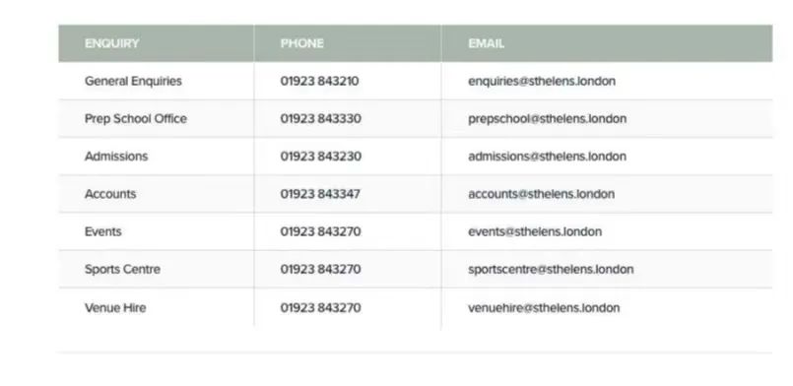
Task: Select the Venue Hire row label
Action: pos(115,307)
